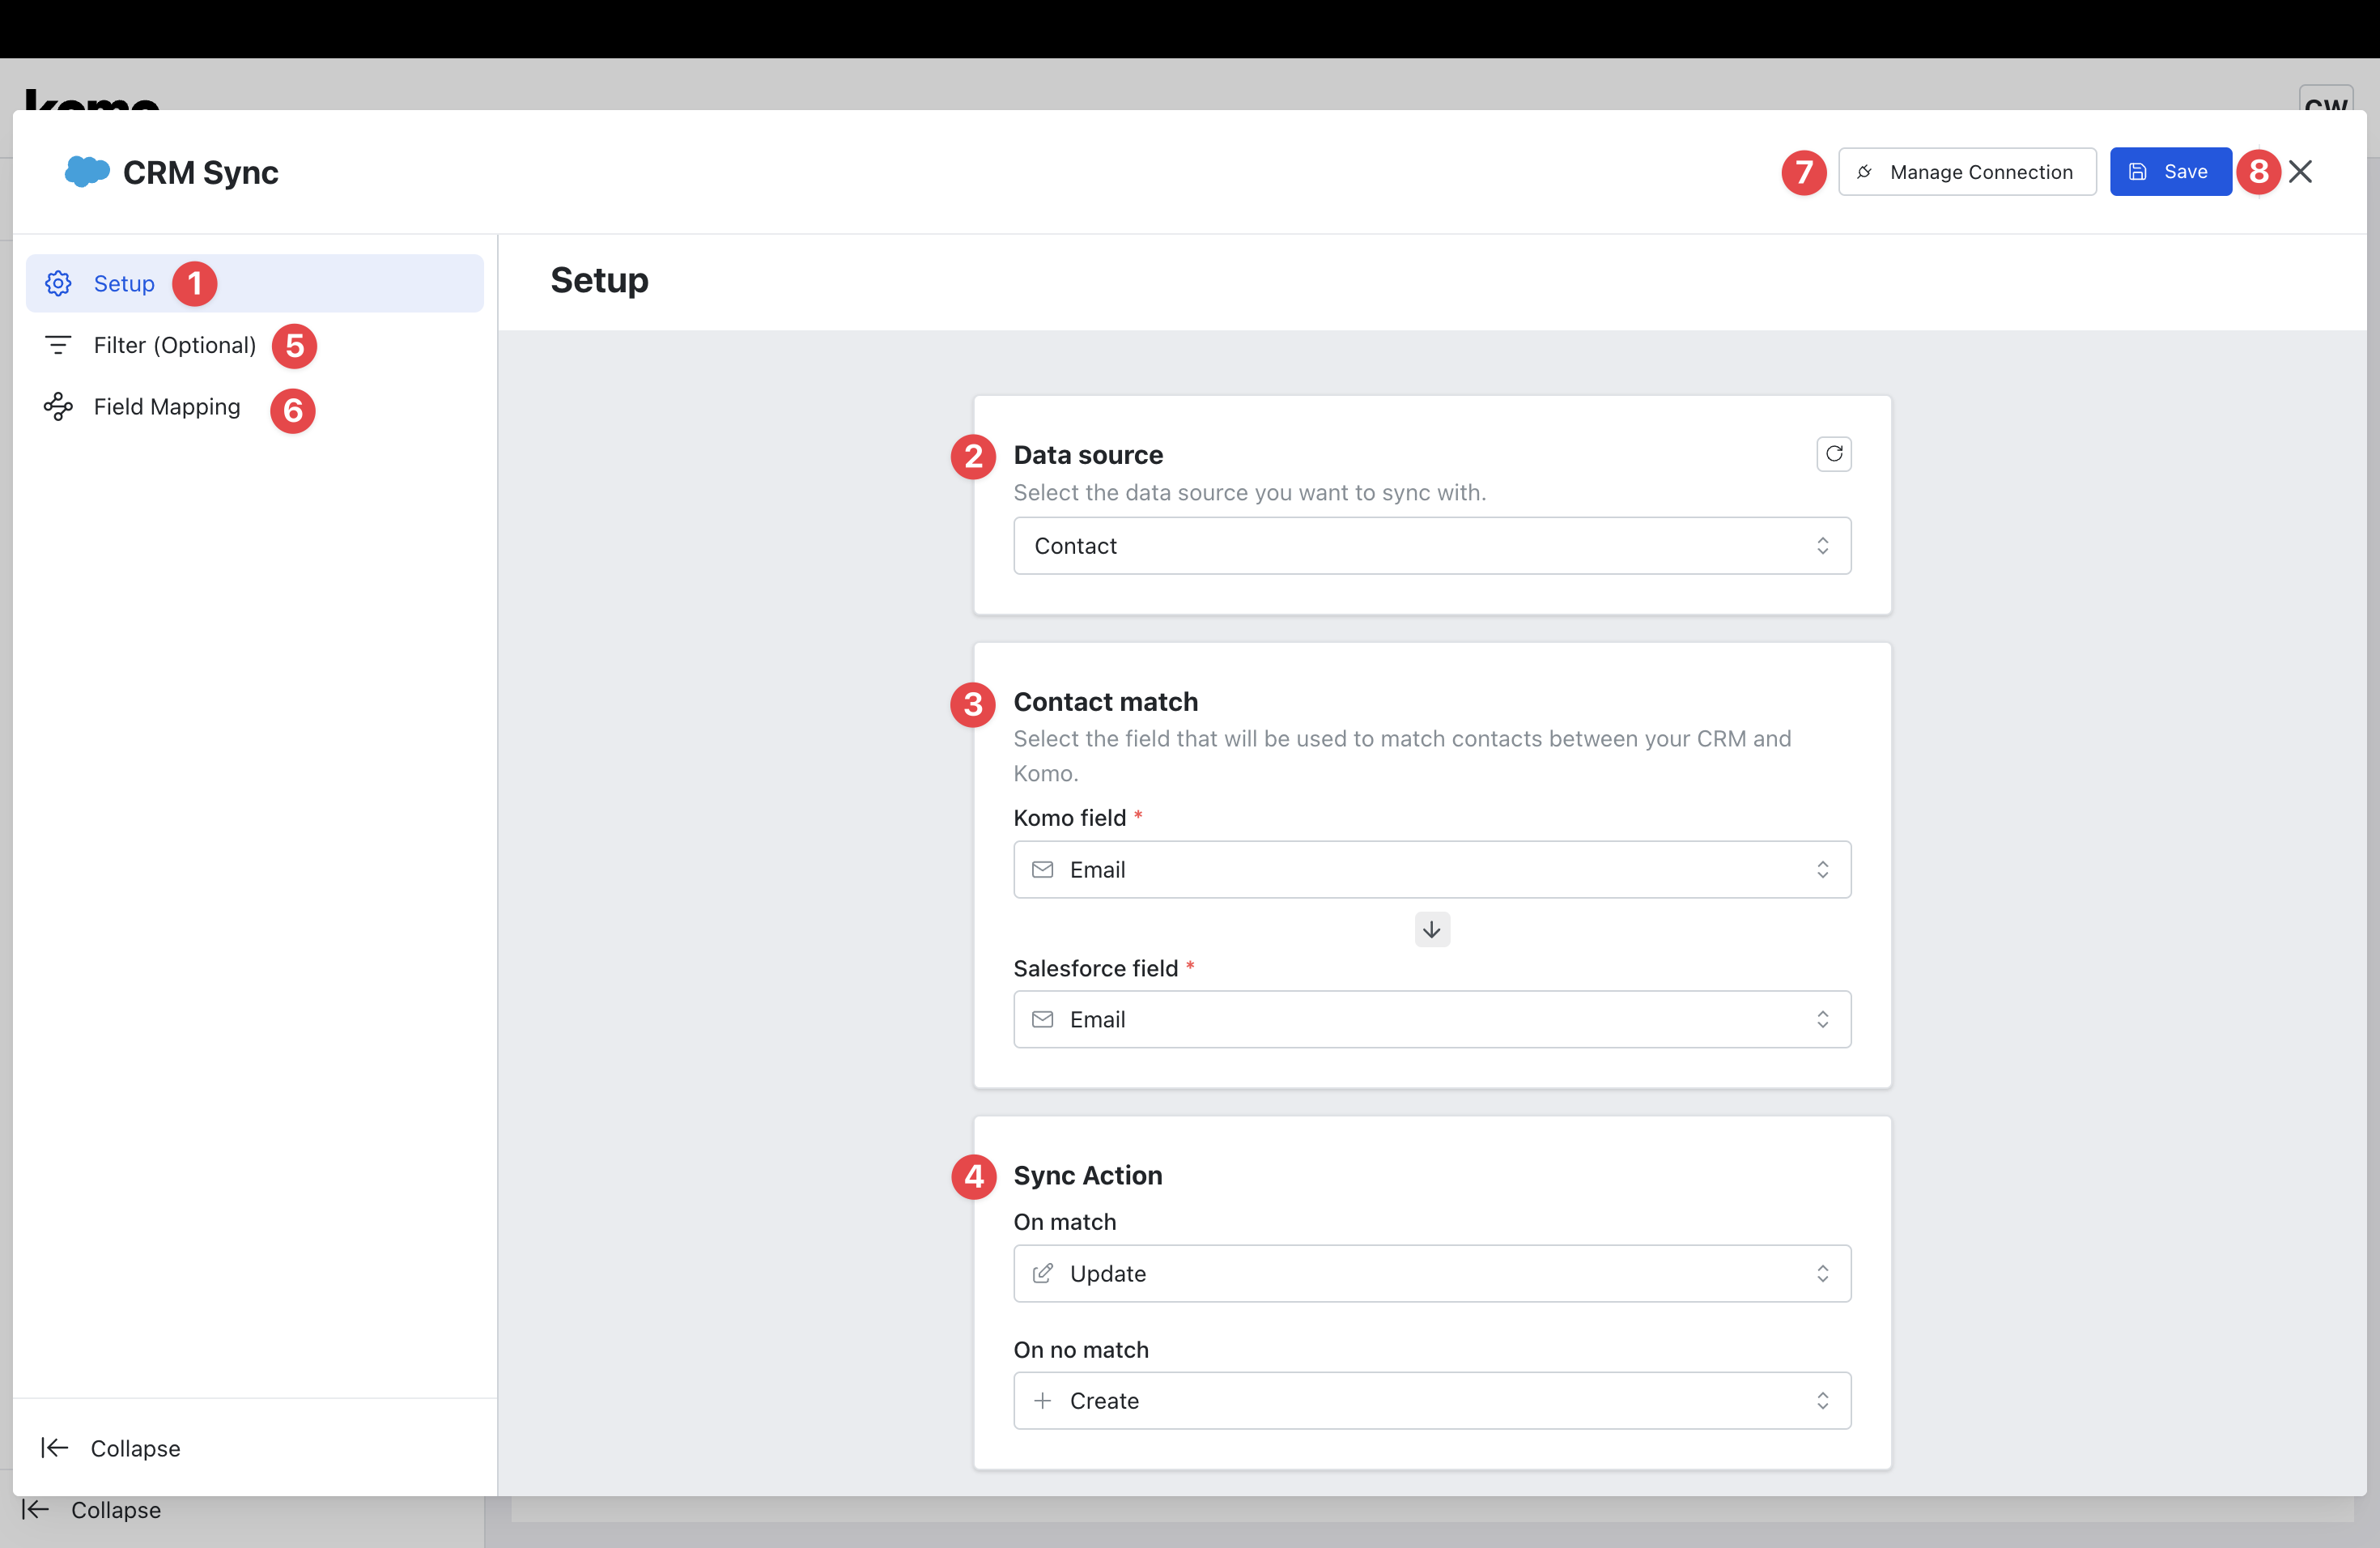2380x1548 pixels.
Task: Click the Salesforce cloud logo
Action: coord(87,172)
